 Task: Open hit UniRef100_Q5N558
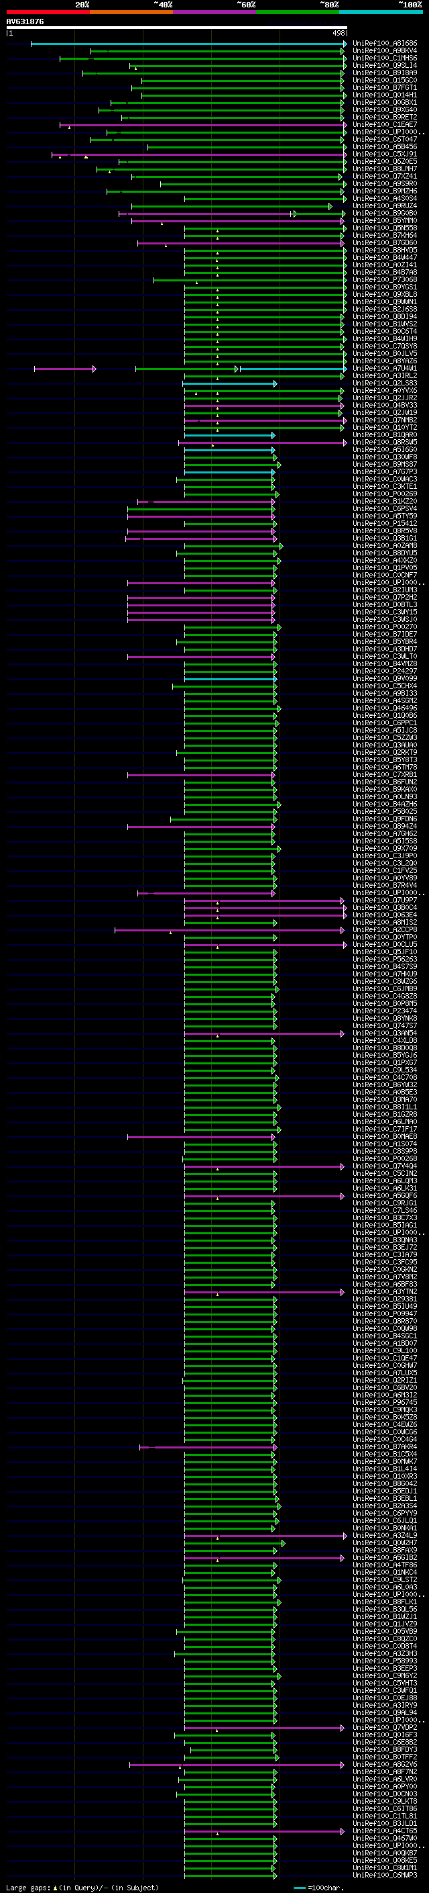click(x=385, y=228)
